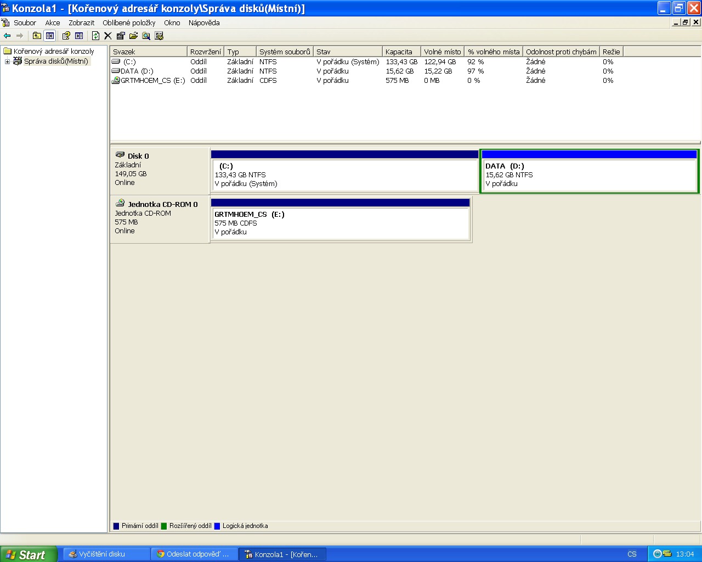This screenshot has width=702, height=562.
Task: Click the CS language indicator in taskbar
Action: tap(632, 554)
